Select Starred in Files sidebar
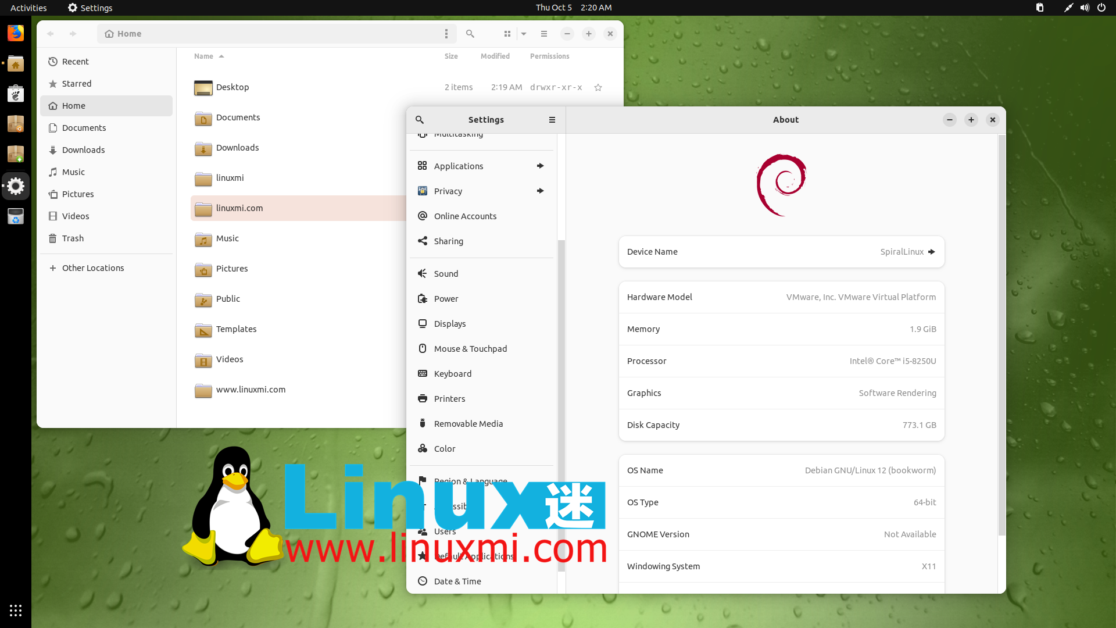Screen dimensions: 1116x628 point(106,84)
